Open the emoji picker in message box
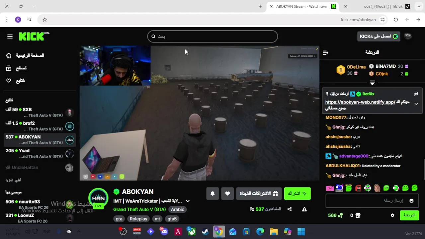This screenshot has height=239, width=425. pyautogui.click(x=411, y=201)
